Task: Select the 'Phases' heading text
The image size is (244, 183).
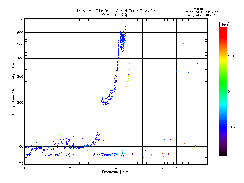Action: pyautogui.click(x=197, y=9)
